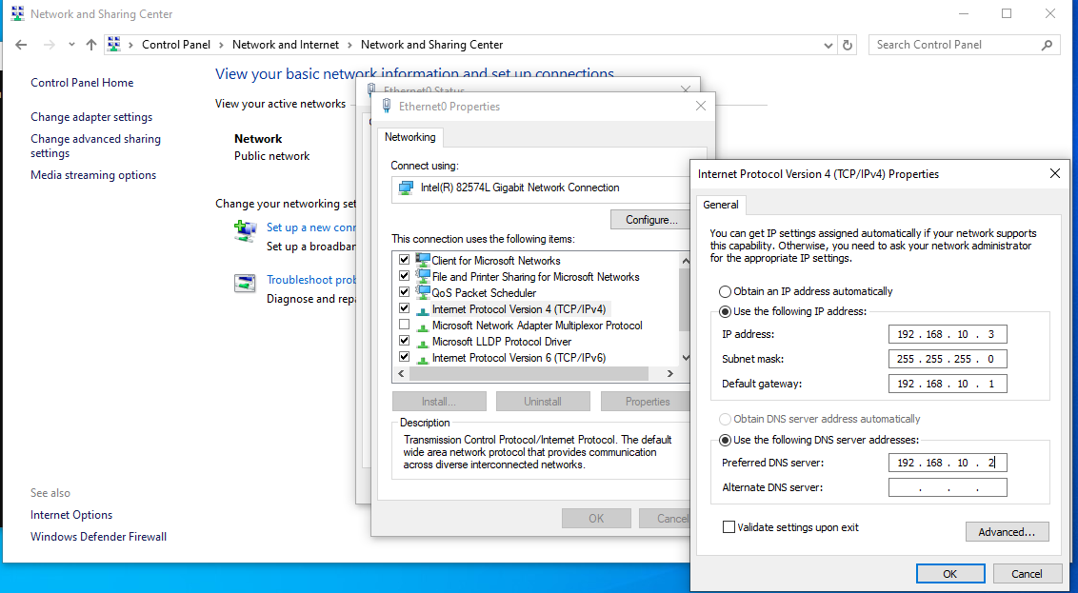
Task: Click the Troubleshoot problems link
Action: point(311,280)
